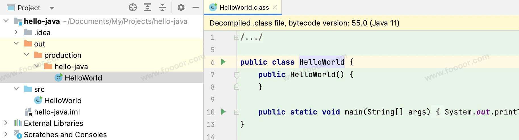Click the Collapse All toolbar icon
The image size is (519, 140).
(162, 8)
